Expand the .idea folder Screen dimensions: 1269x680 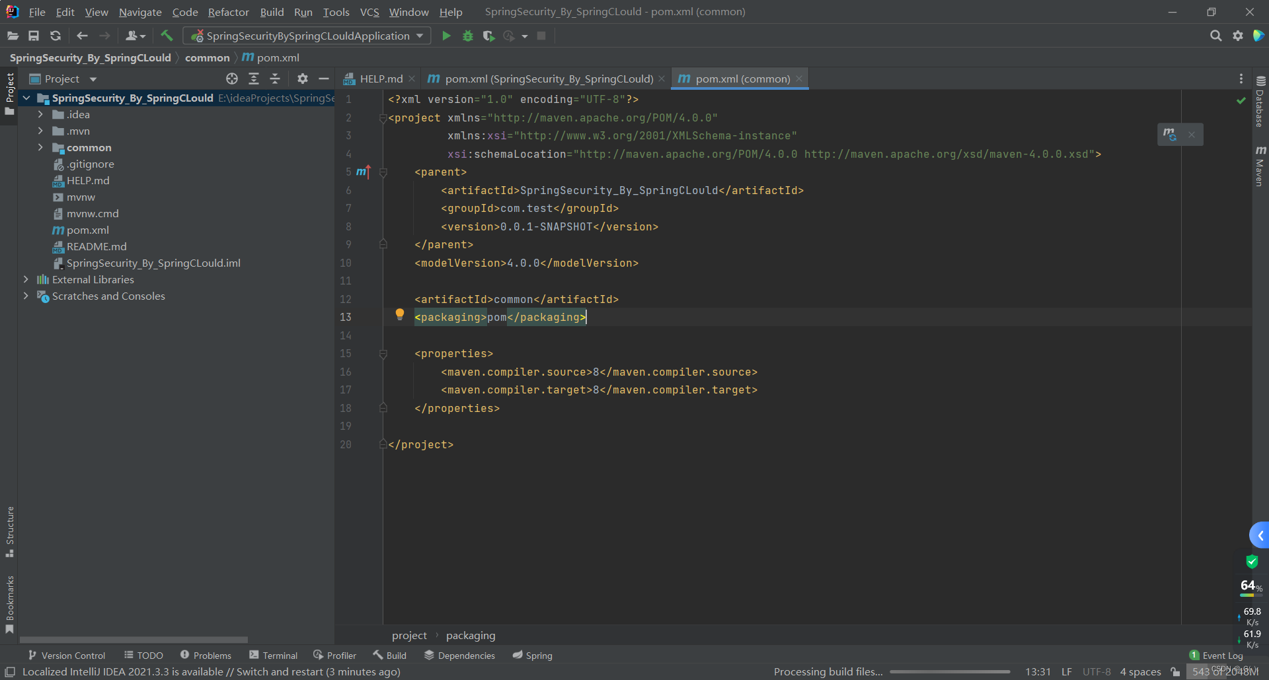40,114
